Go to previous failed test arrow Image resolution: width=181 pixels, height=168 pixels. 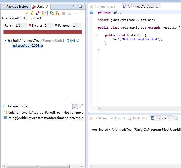tap(32, 13)
